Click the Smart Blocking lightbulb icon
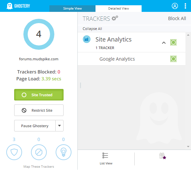 [64, 152]
